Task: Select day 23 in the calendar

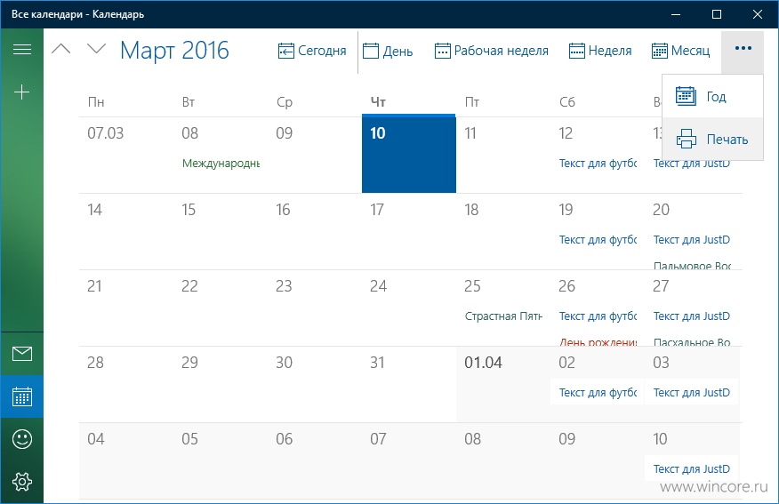Action: (x=315, y=308)
